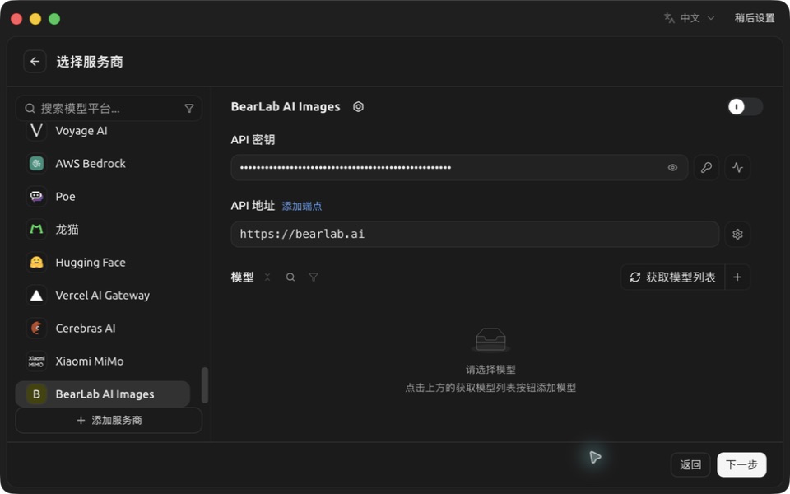The image size is (790, 494).
Task: Click the BearLab AI Images heading title
Action: 286,107
